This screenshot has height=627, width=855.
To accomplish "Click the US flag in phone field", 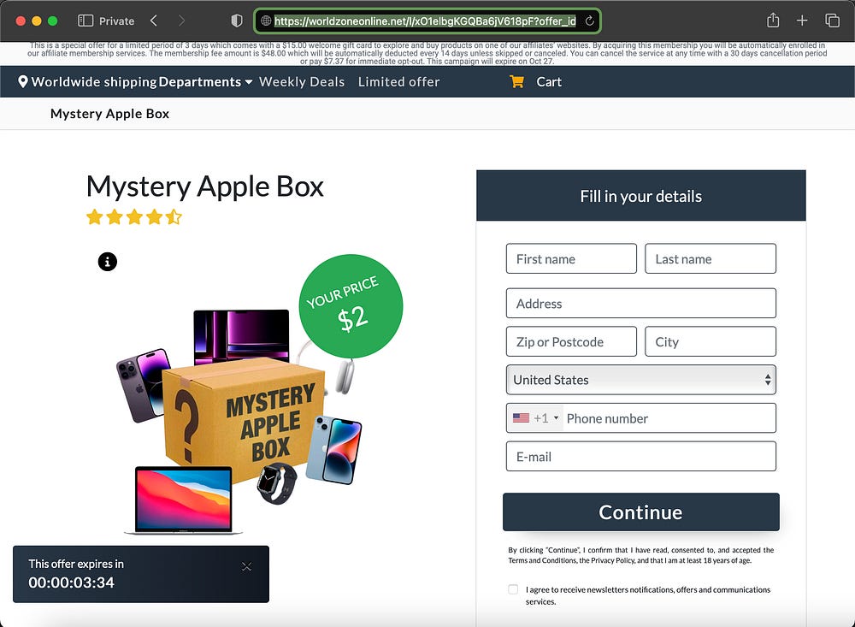I will (521, 418).
